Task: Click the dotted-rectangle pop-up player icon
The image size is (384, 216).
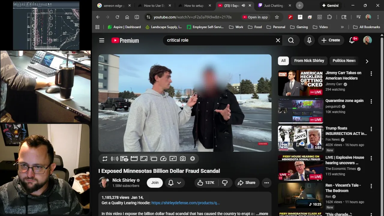Action: tap(154, 159)
